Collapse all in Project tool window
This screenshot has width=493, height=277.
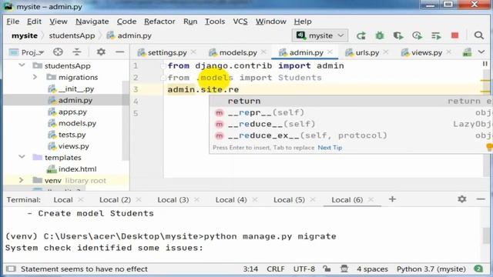pos(77,52)
